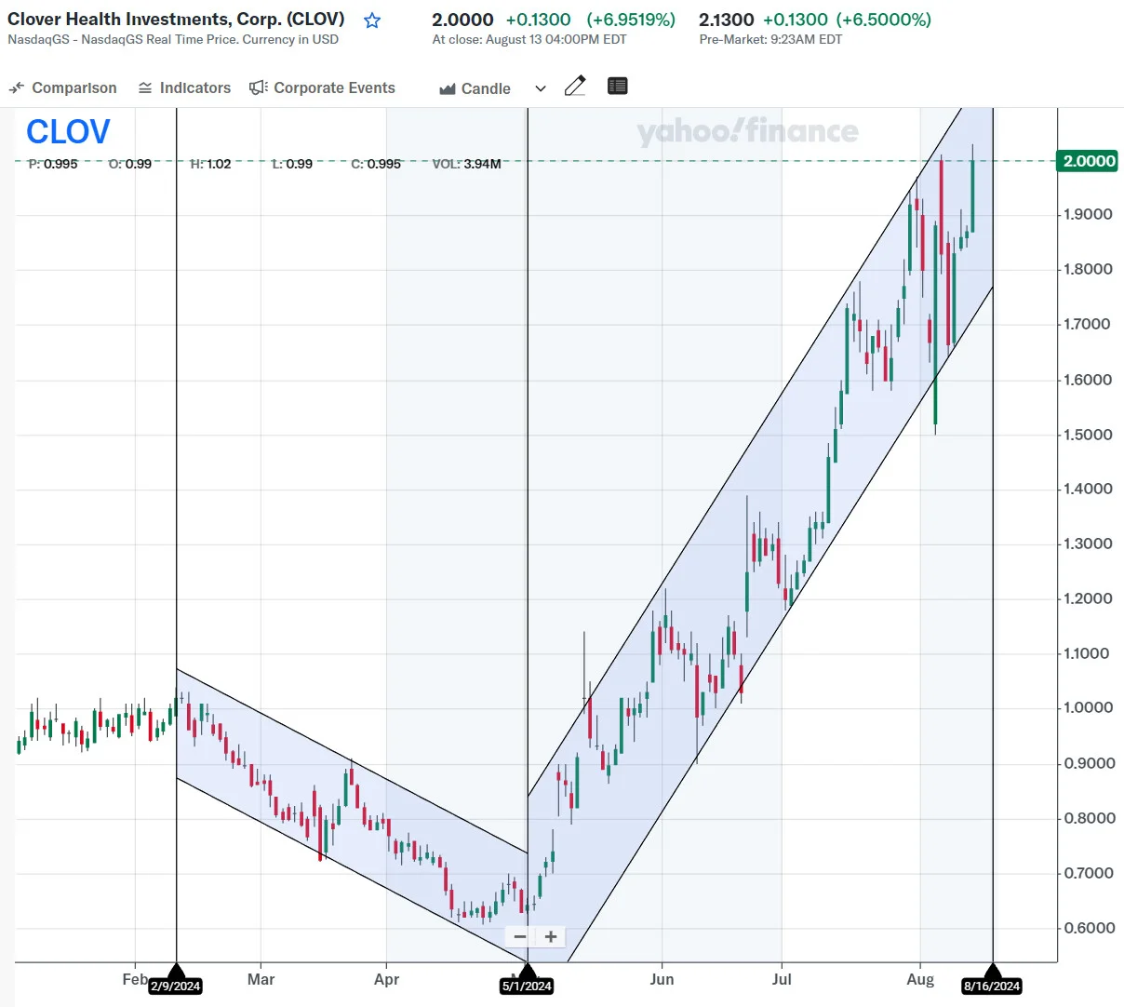Open the Comparison tool
This screenshot has height=1007, width=1124.
(x=62, y=87)
